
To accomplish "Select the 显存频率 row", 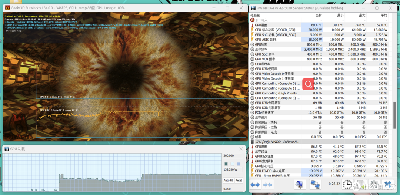I will pyautogui.click(x=319, y=49).
